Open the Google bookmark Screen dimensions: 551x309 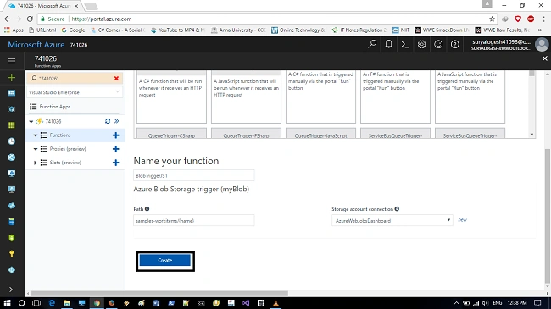point(74,30)
